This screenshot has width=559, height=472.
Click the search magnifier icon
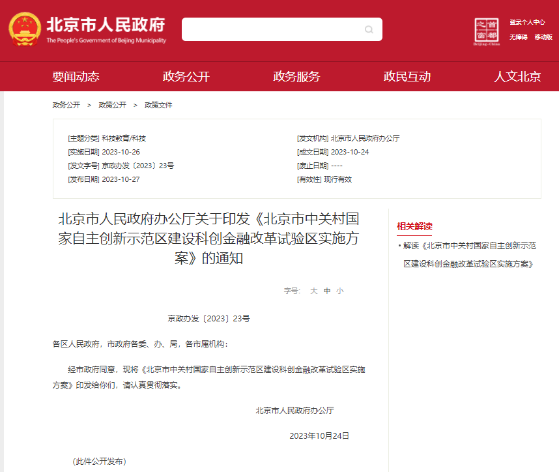click(x=369, y=29)
